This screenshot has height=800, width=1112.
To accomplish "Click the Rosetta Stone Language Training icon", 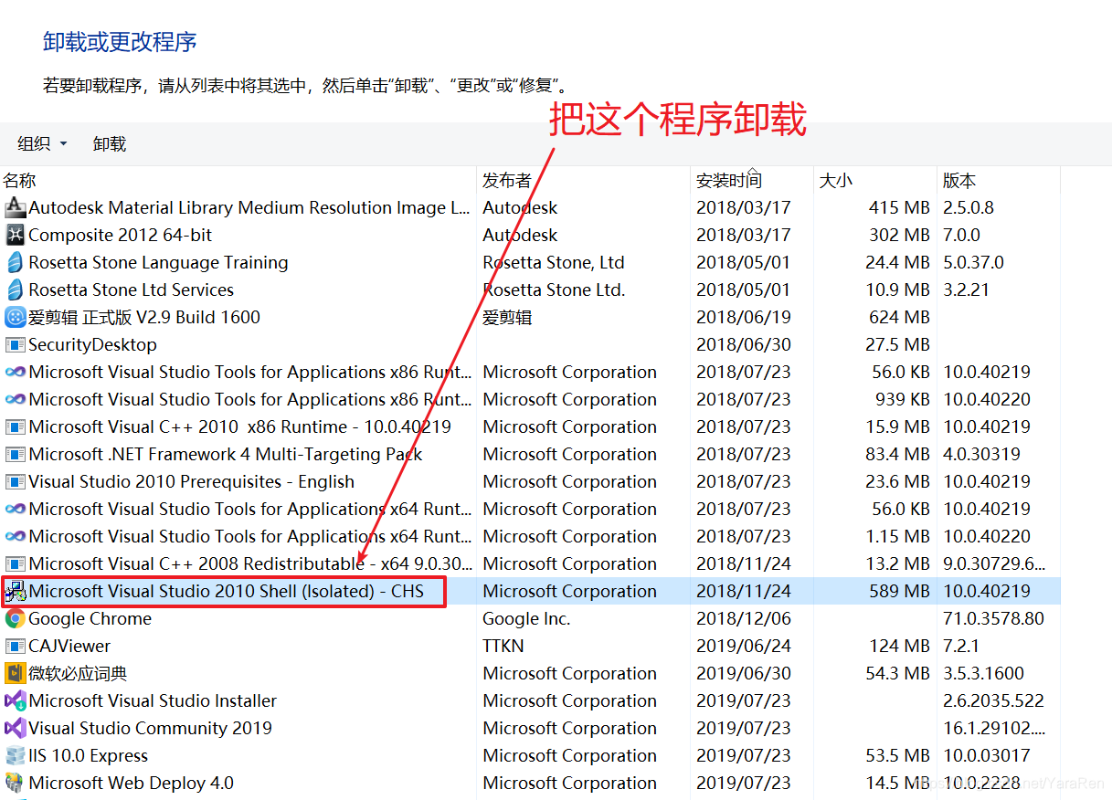I will coord(15,262).
